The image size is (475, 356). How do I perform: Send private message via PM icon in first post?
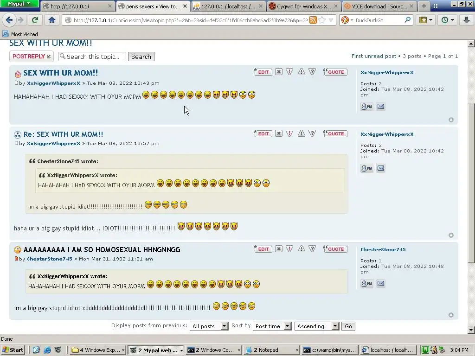click(366, 107)
